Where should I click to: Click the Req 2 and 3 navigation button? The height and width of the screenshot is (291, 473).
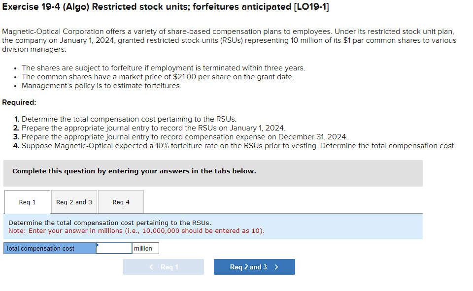[x=254, y=266]
